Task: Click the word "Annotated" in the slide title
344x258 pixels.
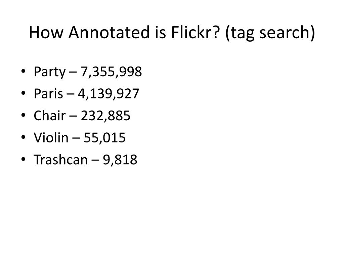Action: point(109,33)
